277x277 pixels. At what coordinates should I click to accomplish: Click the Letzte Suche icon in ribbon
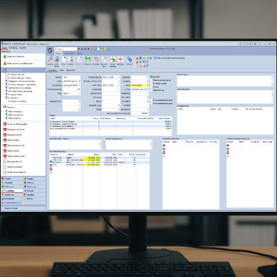(57, 59)
